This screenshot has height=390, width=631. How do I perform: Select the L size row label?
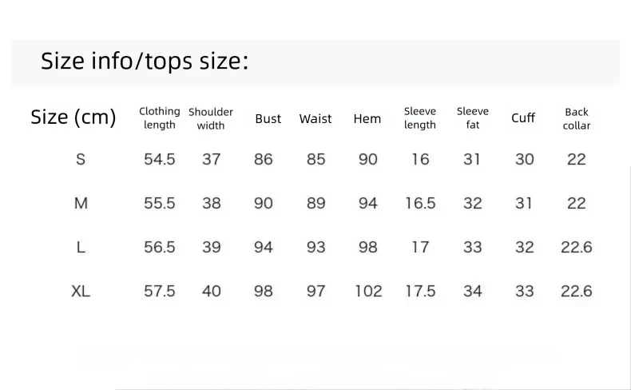(81, 247)
